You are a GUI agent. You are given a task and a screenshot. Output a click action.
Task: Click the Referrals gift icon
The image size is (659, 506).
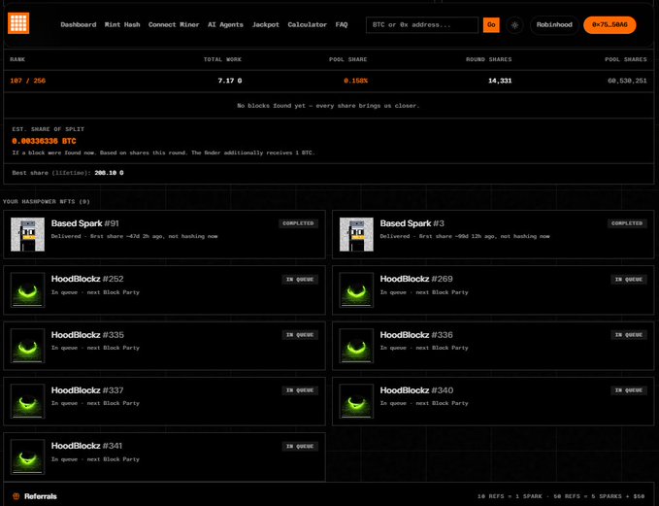coord(16,496)
